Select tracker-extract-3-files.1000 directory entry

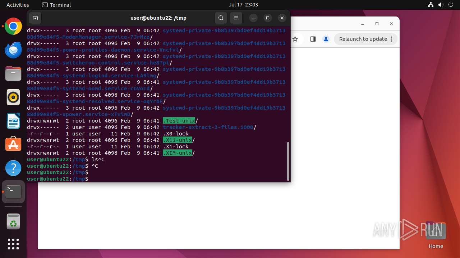[x=208, y=127]
